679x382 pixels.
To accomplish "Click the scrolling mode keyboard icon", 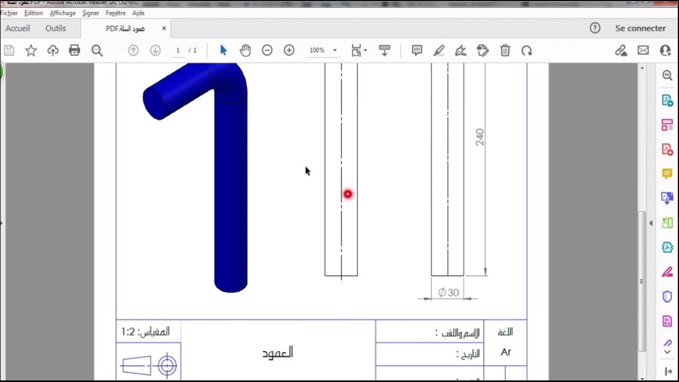I will (x=385, y=50).
